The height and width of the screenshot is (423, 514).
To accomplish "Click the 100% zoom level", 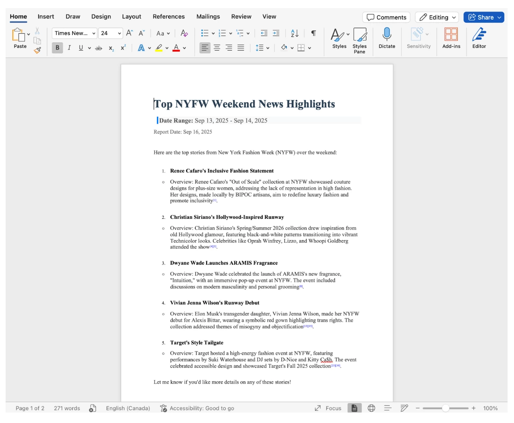I will pyautogui.click(x=490, y=408).
